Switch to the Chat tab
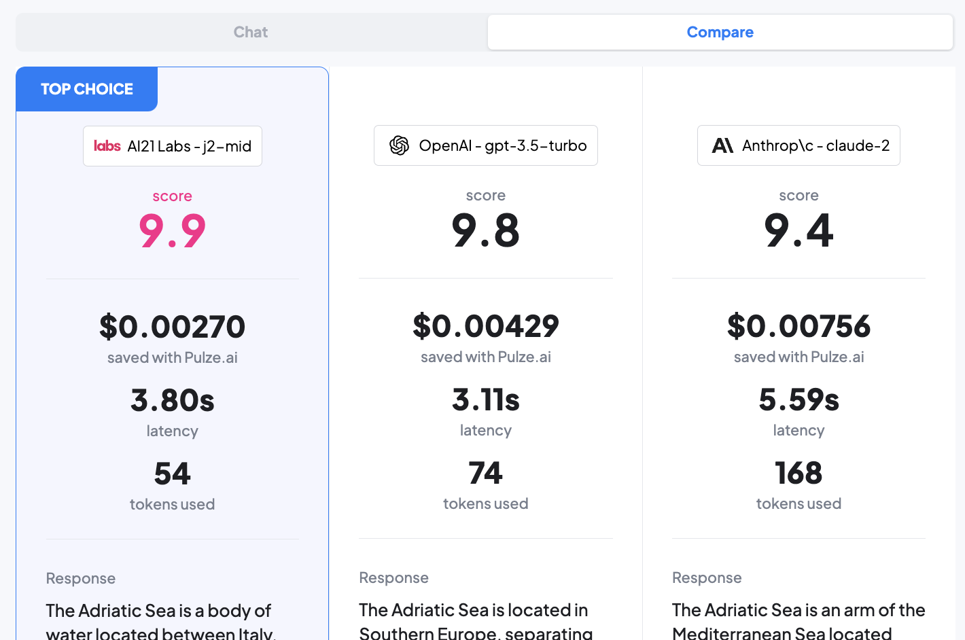The width and height of the screenshot is (965, 640). click(251, 32)
